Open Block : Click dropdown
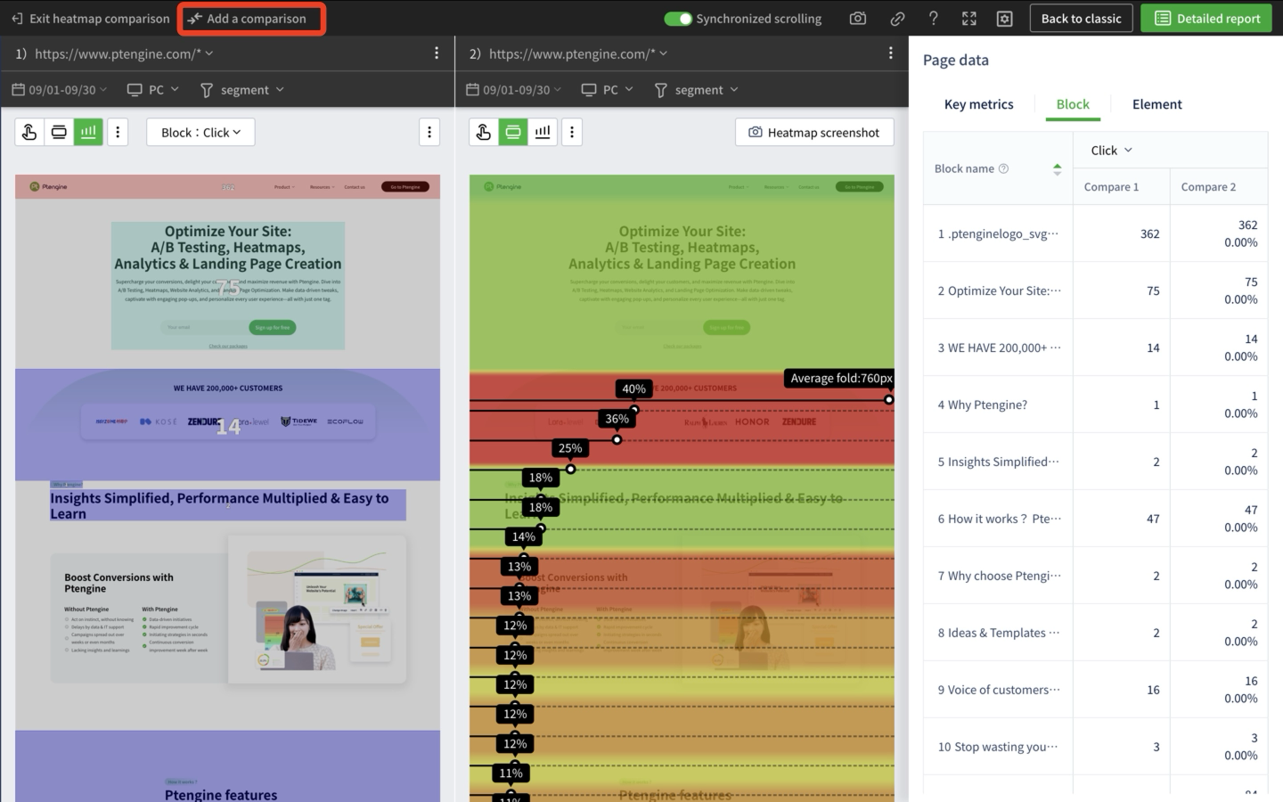The height and width of the screenshot is (802, 1283). [200, 132]
